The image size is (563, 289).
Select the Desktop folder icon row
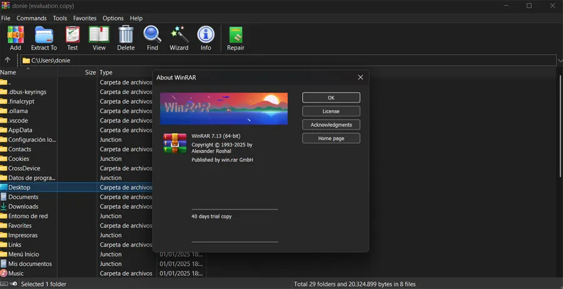pos(4,187)
